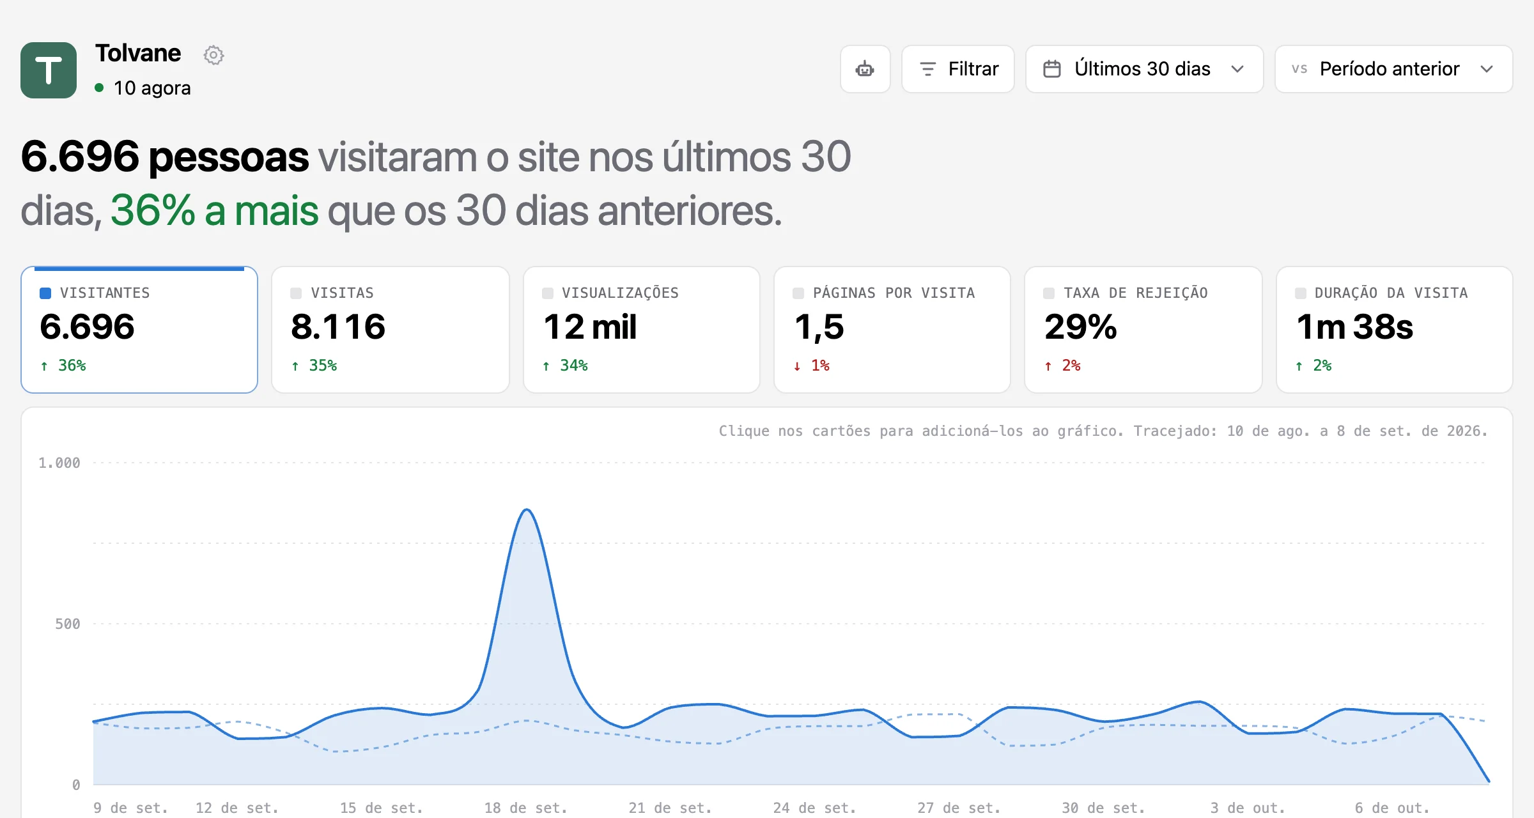
Task: Open the Filtrar filter button
Action: tap(957, 69)
